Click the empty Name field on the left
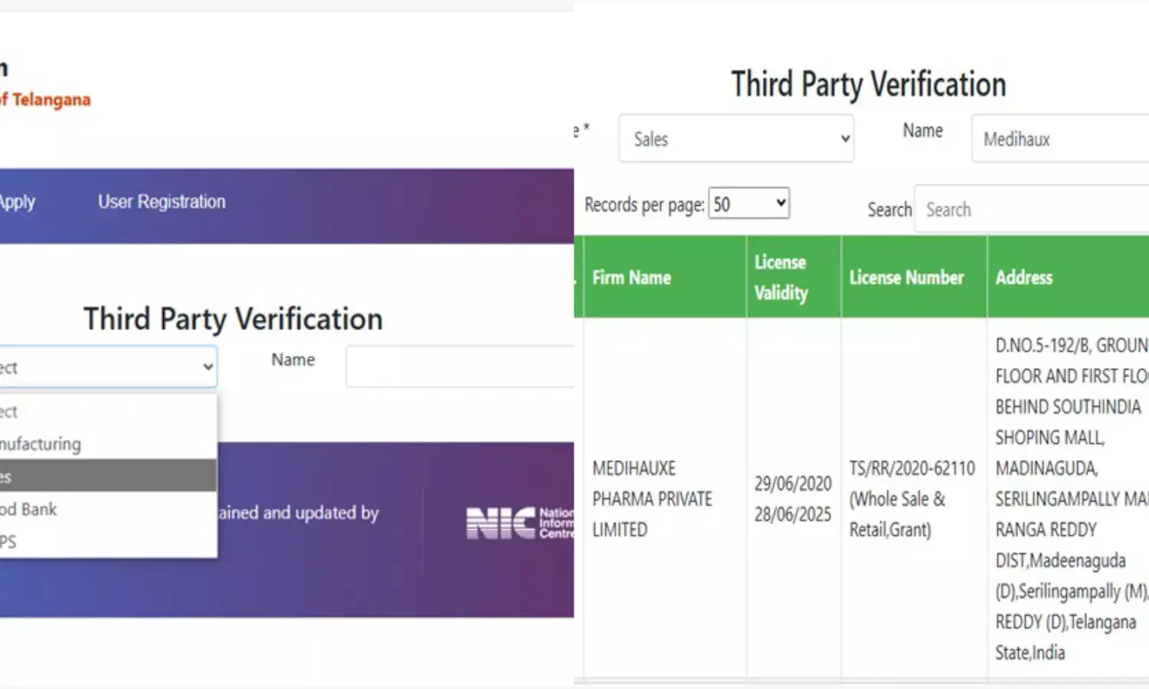Viewport: 1149px width, 689px height. click(x=459, y=367)
